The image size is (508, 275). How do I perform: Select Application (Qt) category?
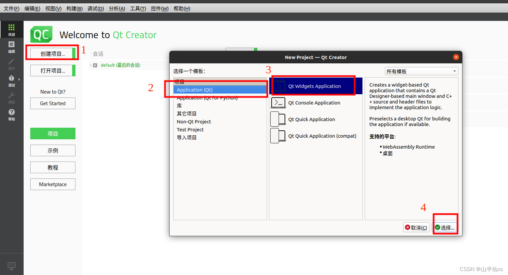click(220, 90)
